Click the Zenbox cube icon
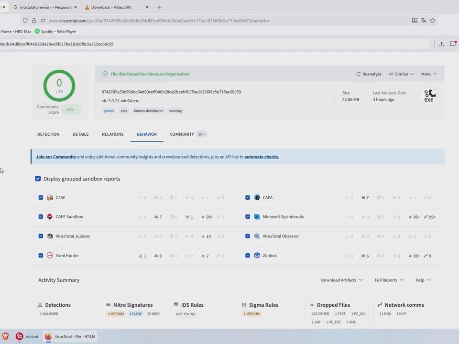This screenshot has width=459, height=344. (x=257, y=256)
